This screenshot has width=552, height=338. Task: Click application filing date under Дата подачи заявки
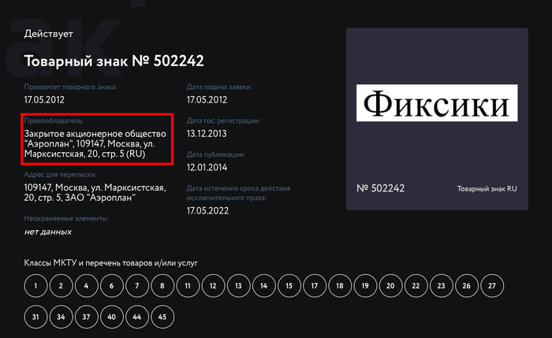pyautogui.click(x=207, y=100)
